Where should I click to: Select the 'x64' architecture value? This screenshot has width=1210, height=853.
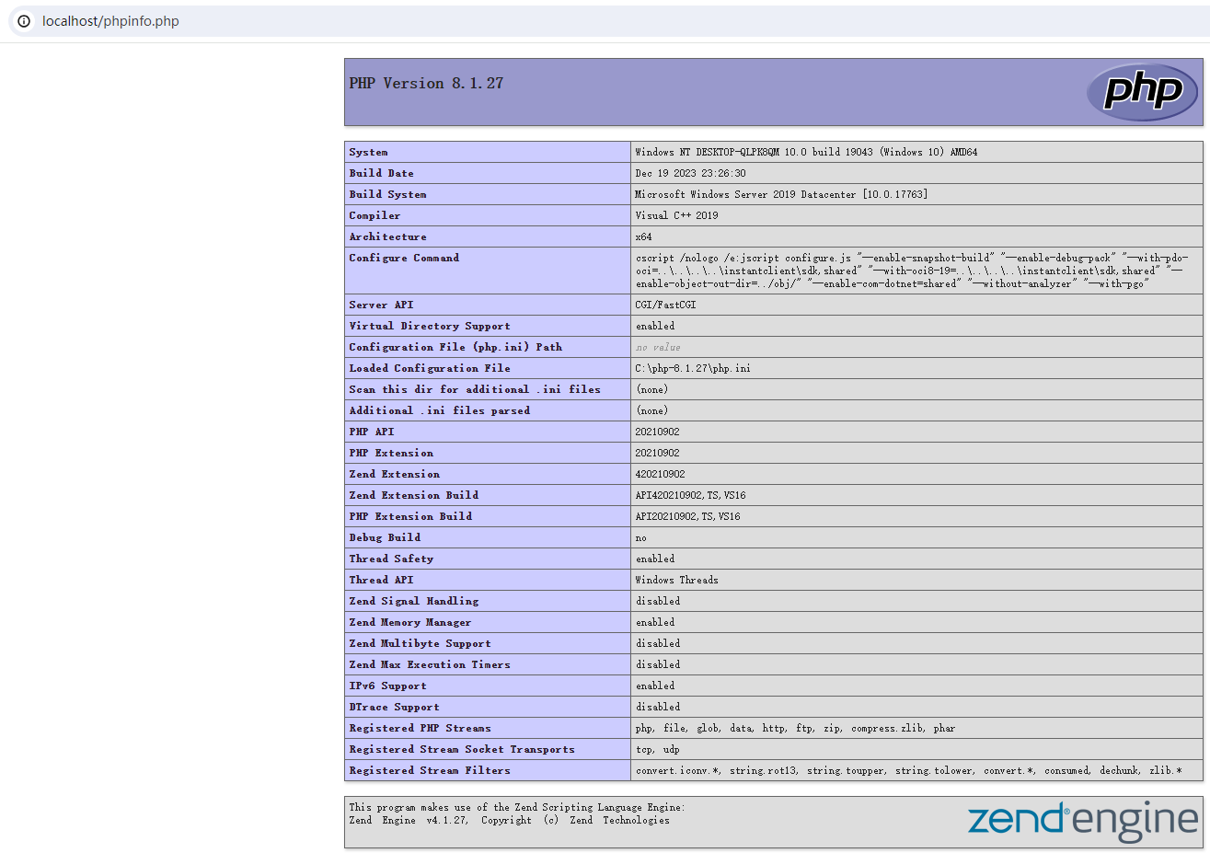click(643, 237)
